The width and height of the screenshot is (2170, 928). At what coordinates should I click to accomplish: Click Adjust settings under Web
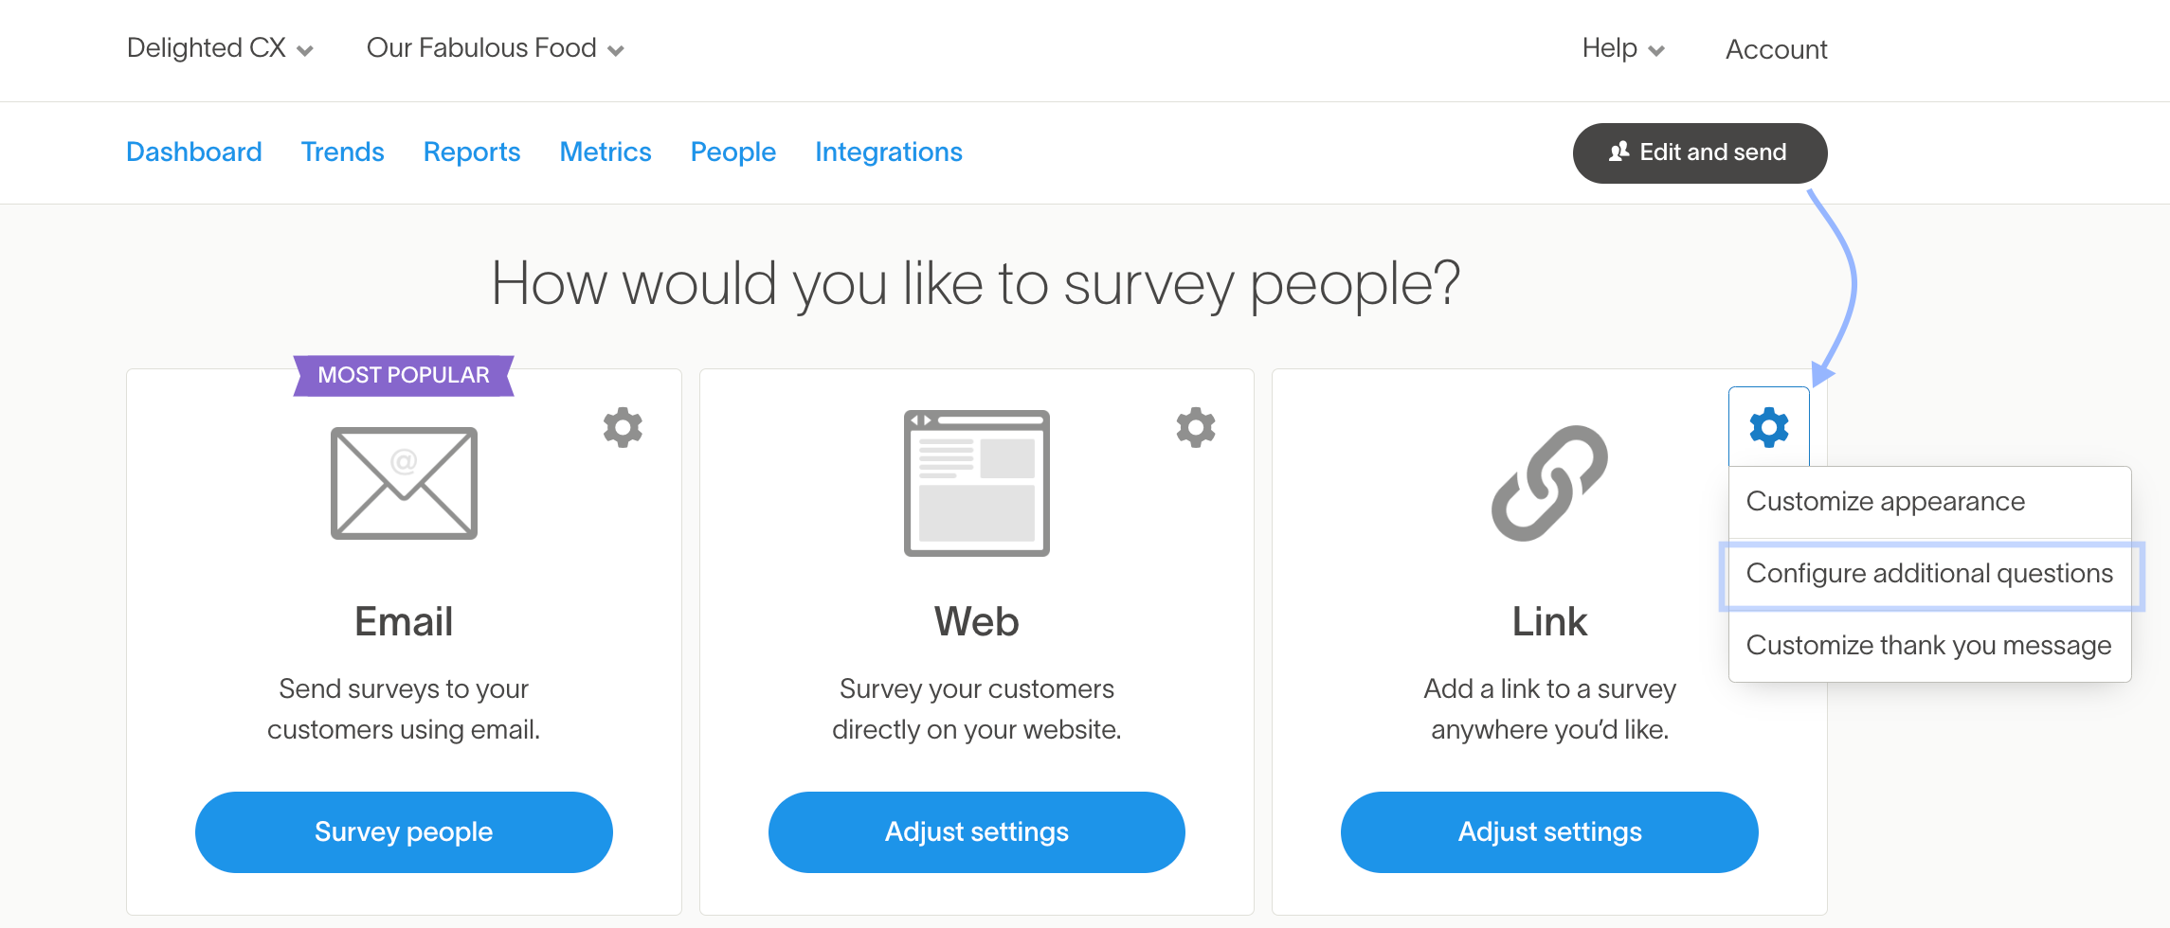click(x=976, y=831)
